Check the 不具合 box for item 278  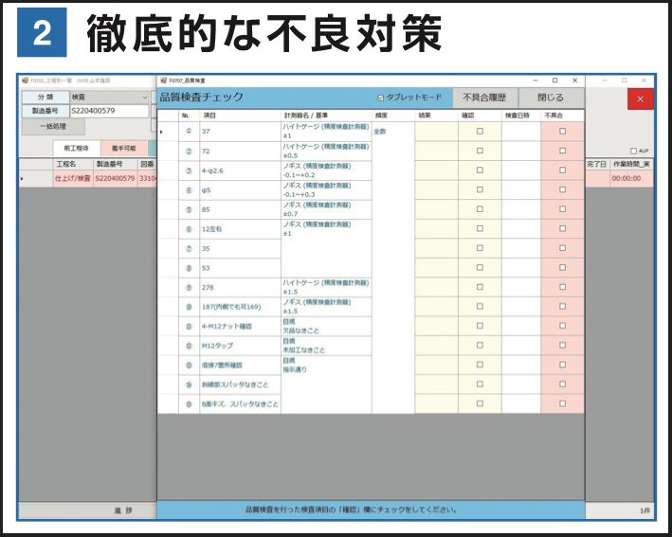click(562, 287)
